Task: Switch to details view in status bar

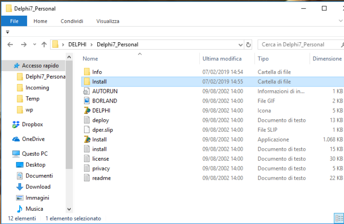Action: pos(339,219)
